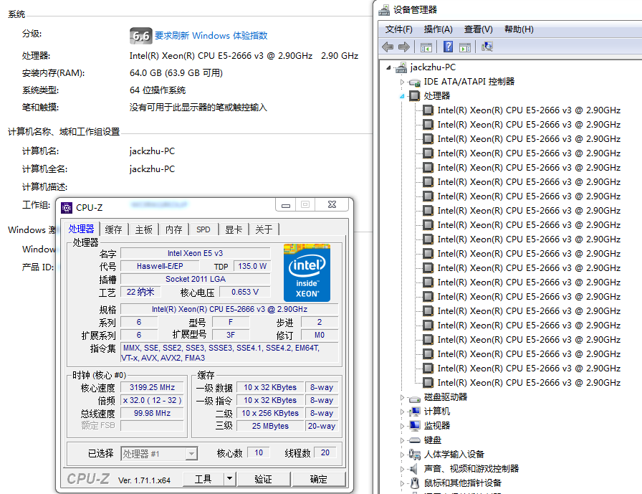642x494 pixels.
Task: Expand the 键盘 node arrow
Action: click(x=402, y=440)
